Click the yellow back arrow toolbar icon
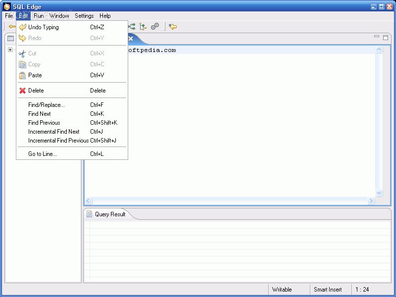The height and width of the screenshot is (297, 396). pos(173,27)
